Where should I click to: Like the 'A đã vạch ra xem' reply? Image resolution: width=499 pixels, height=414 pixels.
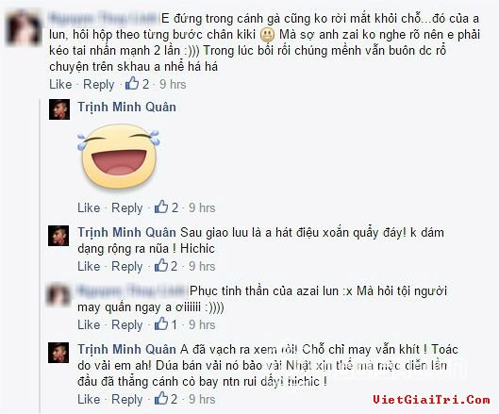[x=89, y=399]
